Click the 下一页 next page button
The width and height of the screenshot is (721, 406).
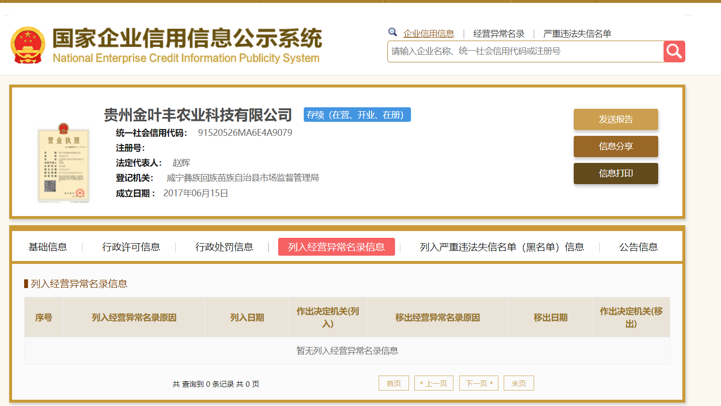click(478, 383)
